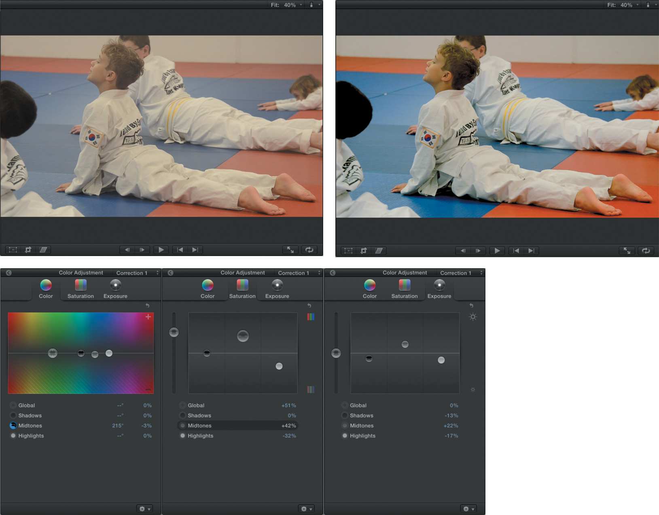
Task: Click Highlights puck in the color board
Action: coord(109,353)
